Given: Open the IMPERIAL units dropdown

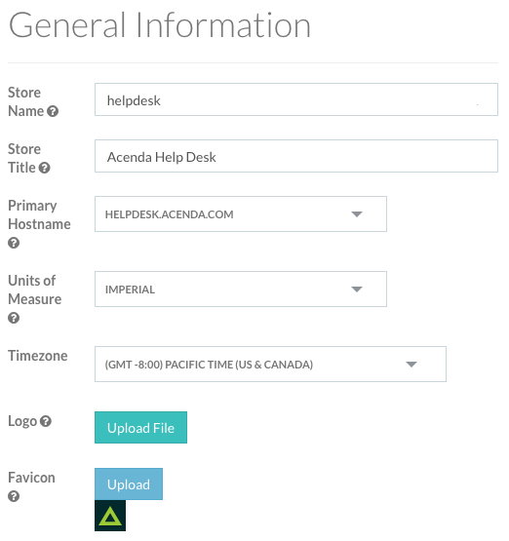Looking at the screenshot, I should point(241,289).
